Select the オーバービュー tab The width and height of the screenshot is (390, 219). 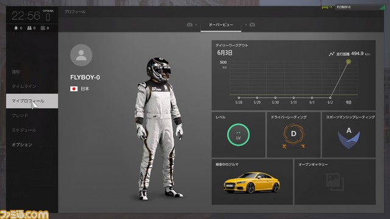click(221, 25)
